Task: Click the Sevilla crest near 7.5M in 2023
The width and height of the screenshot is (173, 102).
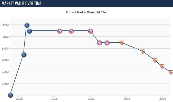Action: pos(143,52)
